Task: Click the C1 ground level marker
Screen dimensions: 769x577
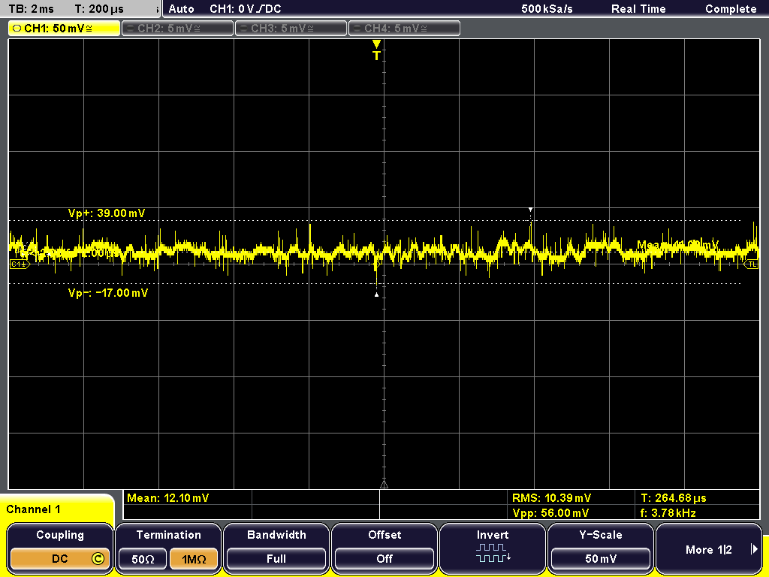Action: (18, 264)
